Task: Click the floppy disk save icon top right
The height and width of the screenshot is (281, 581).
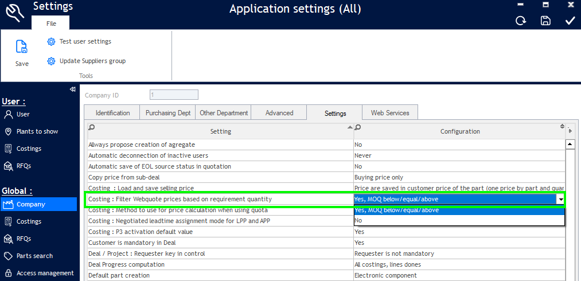Action: pos(545,21)
